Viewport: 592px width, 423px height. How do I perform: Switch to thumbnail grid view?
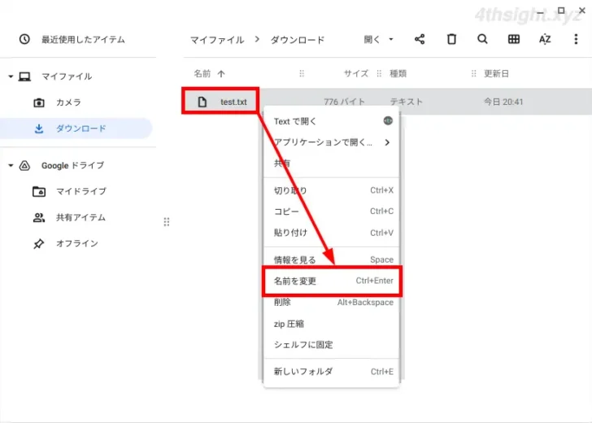click(x=513, y=39)
